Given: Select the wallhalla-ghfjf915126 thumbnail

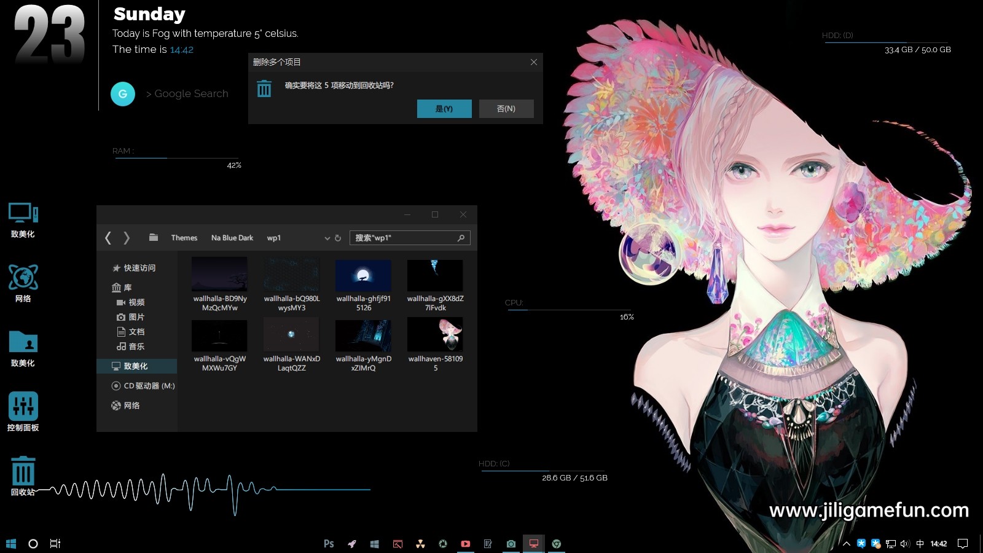Looking at the screenshot, I should (x=363, y=275).
